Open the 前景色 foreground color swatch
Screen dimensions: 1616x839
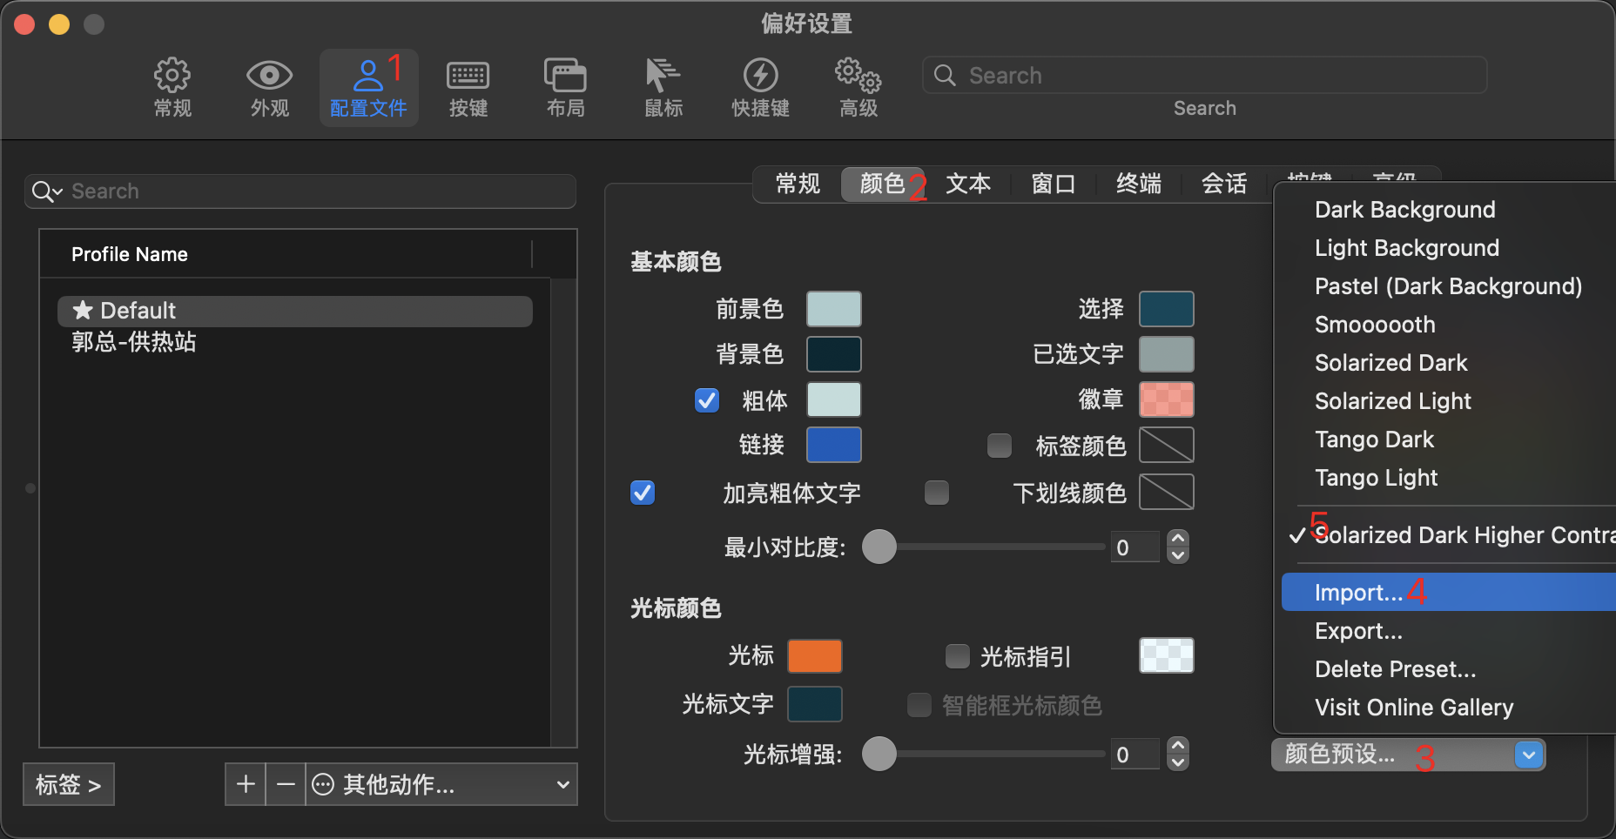pos(834,309)
